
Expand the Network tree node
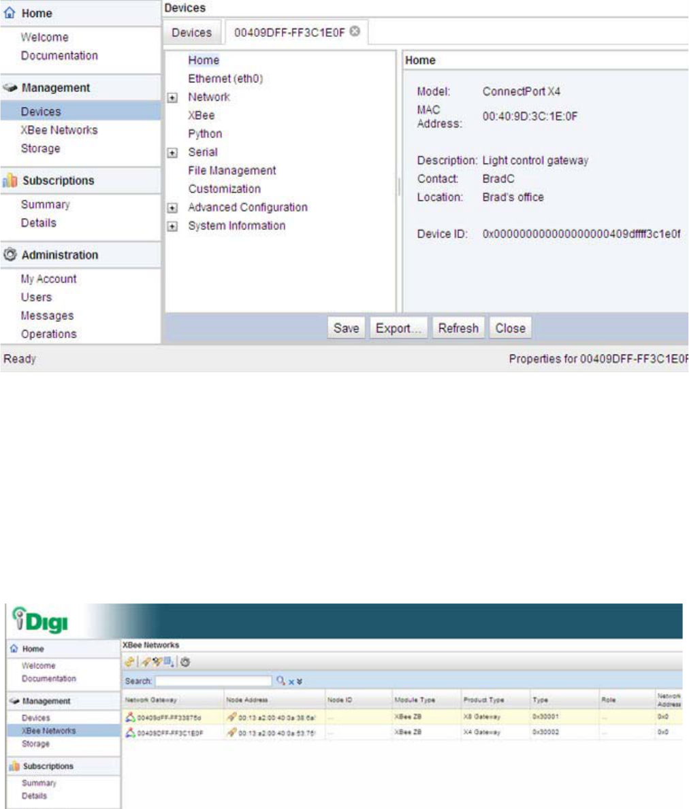point(172,97)
